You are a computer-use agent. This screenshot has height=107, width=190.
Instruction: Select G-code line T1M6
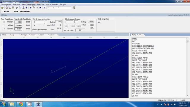tap(134, 39)
